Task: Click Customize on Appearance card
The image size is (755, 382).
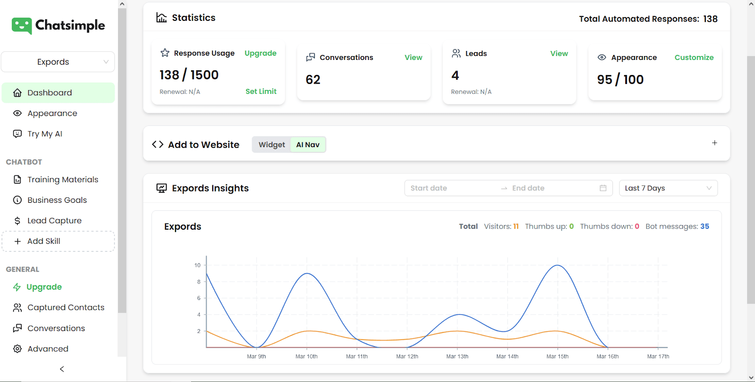Action: (x=694, y=58)
